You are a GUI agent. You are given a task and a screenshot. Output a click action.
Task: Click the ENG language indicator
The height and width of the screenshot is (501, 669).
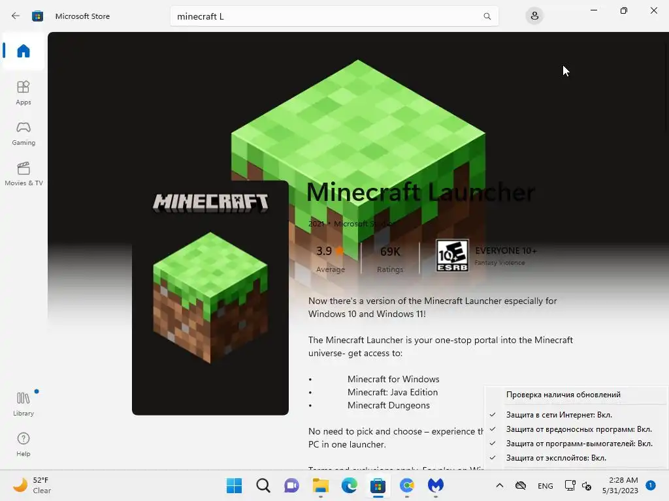tap(546, 485)
